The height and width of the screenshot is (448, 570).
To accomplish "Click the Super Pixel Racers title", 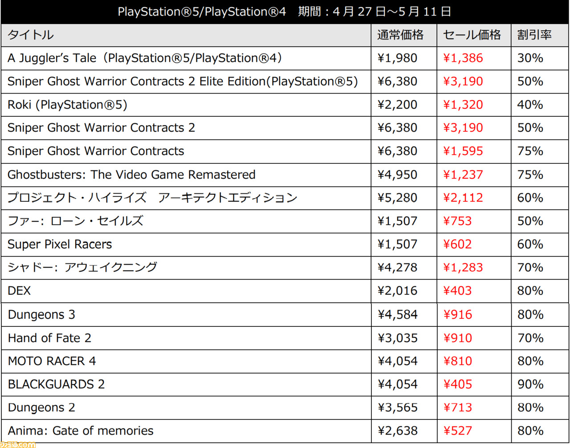I will 60,244.
